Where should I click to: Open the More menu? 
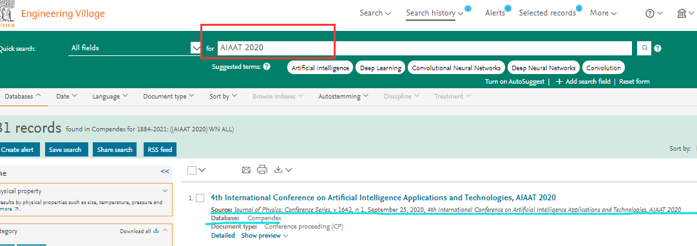point(603,13)
